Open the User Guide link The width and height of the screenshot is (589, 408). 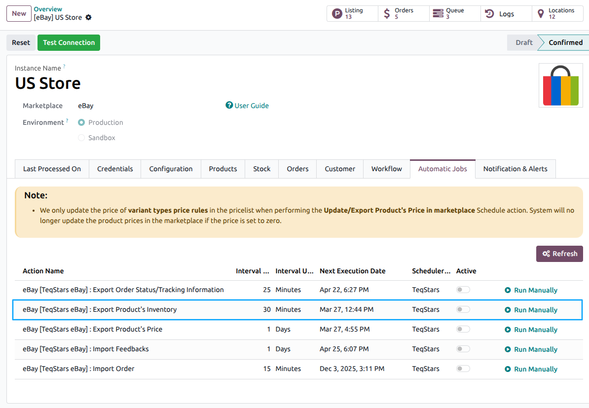point(252,106)
